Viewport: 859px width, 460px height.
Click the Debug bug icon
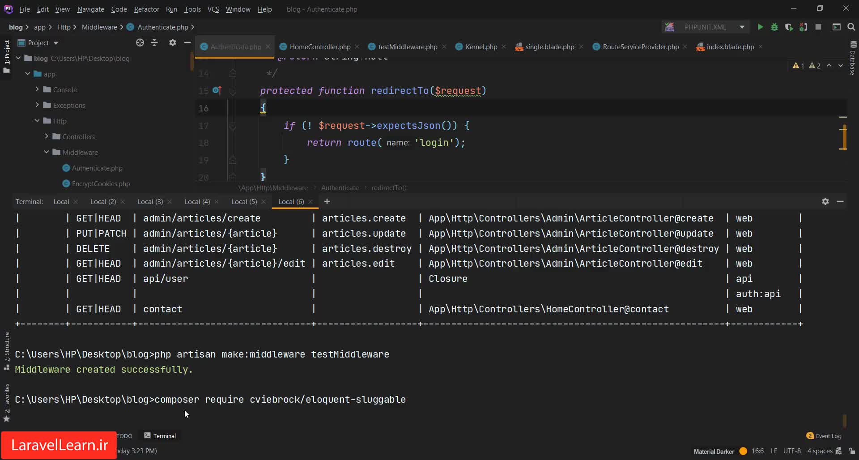coord(774,27)
